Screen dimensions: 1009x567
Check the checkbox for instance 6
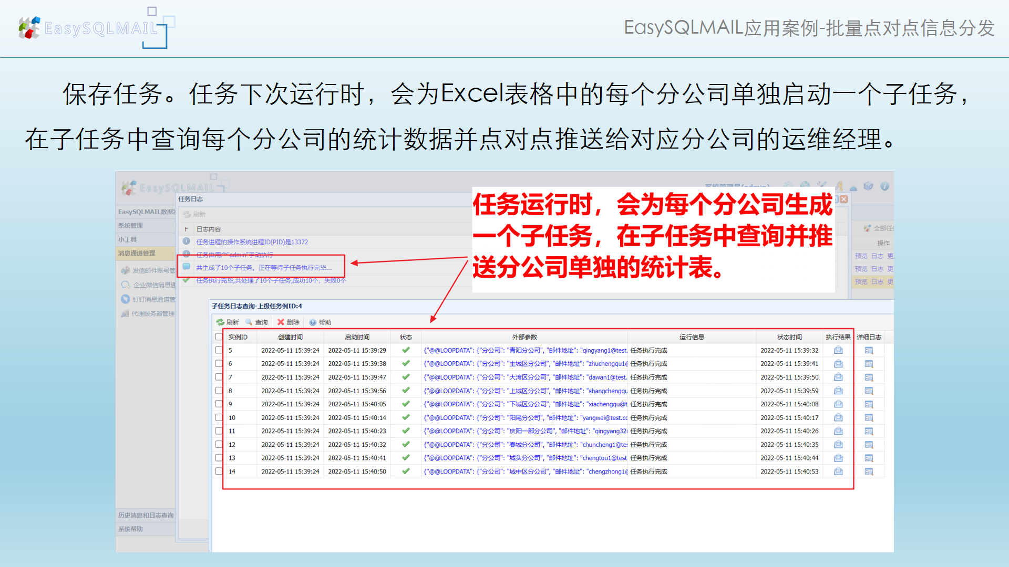[x=219, y=364]
